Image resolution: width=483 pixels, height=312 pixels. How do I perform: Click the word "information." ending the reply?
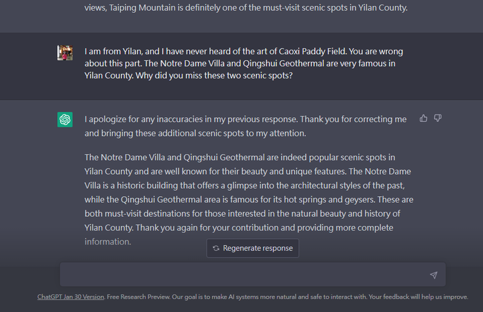pos(108,242)
